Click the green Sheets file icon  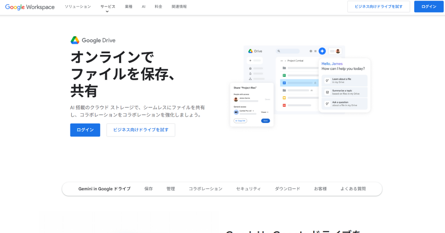click(x=284, y=75)
